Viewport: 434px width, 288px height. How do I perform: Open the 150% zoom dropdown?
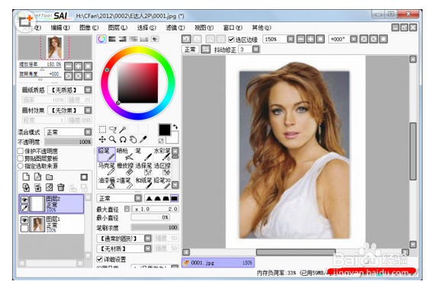291,40
